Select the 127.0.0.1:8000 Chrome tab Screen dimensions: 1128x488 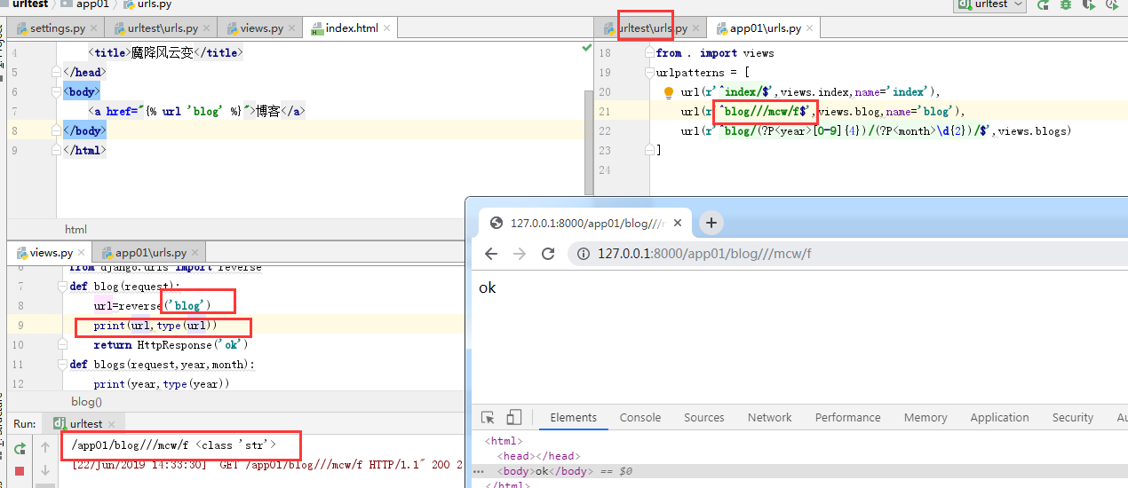coord(584,223)
